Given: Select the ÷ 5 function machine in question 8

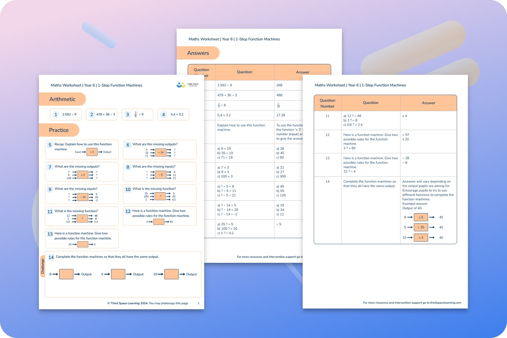Looking at the screenshot, I should 161,174.
